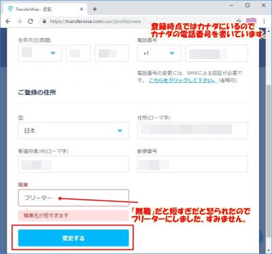Screen dimensions: 272x254
Task: Close the TransferWise tab
Action: [82, 10]
